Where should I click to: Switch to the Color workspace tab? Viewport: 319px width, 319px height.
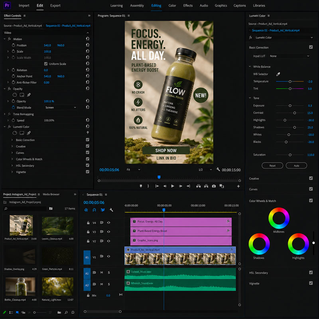point(172,6)
